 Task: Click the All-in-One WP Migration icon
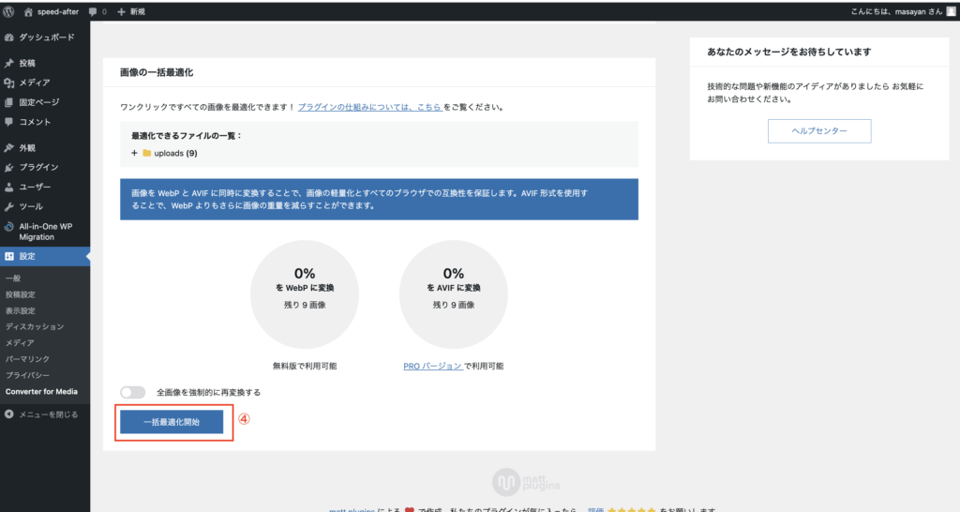tap(8, 227)
